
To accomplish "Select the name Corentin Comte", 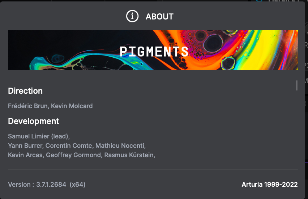I will tap(69, 146).
